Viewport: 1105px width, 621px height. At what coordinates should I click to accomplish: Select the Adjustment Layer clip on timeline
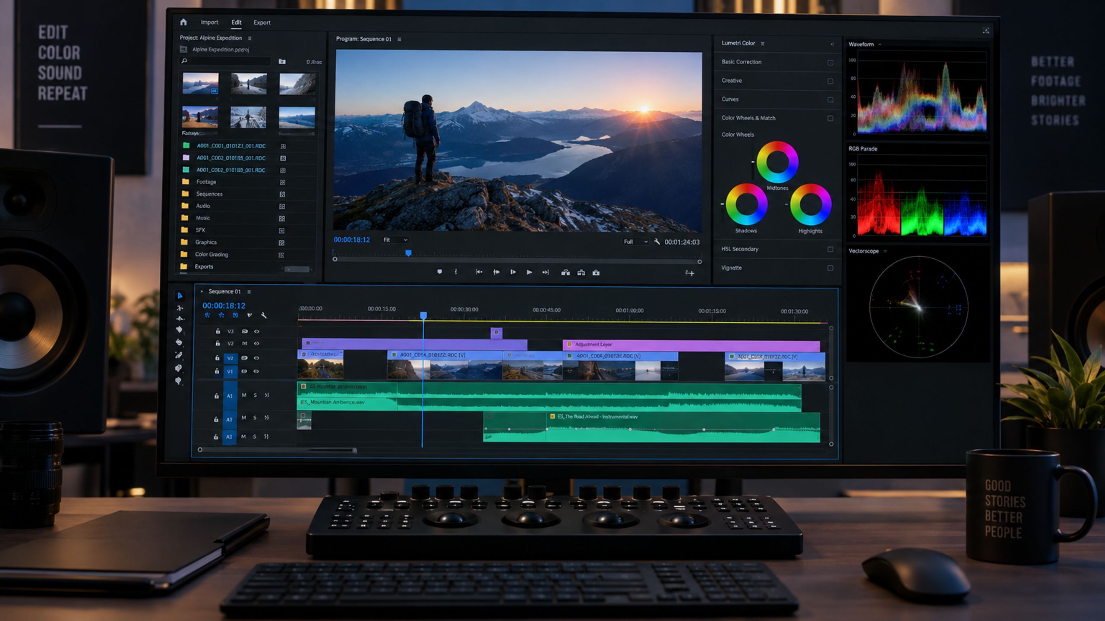click(x=691, y=345)
